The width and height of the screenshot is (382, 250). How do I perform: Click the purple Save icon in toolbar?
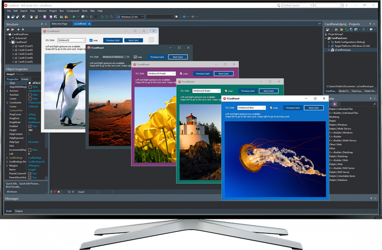(44, 17)
